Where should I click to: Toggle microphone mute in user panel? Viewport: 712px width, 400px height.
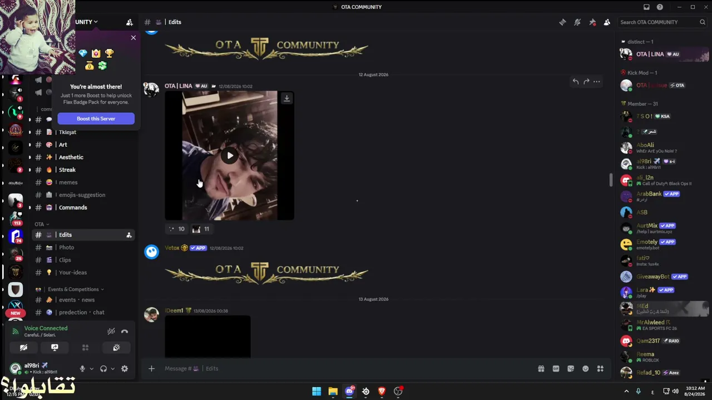82,368
